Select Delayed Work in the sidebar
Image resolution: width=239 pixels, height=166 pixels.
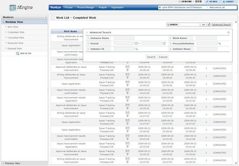(x=15, y=48)
